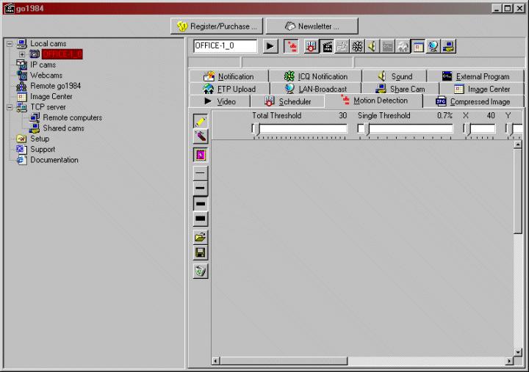Image resolution: width=529 pixels, height=372 pixels.
Task: Click the Register/Purchase button
Action: coord(217,26)
